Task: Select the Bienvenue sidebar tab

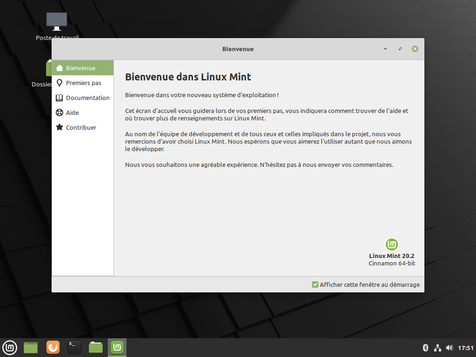Action: click(x=83, y=68)
